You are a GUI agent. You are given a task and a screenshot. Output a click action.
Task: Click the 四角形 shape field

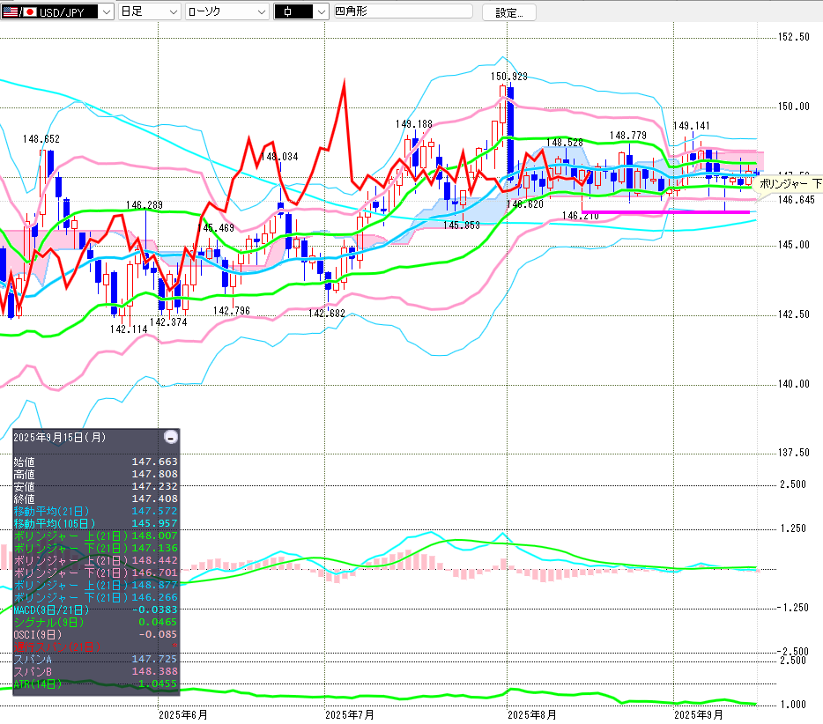[x=403, y=11]
